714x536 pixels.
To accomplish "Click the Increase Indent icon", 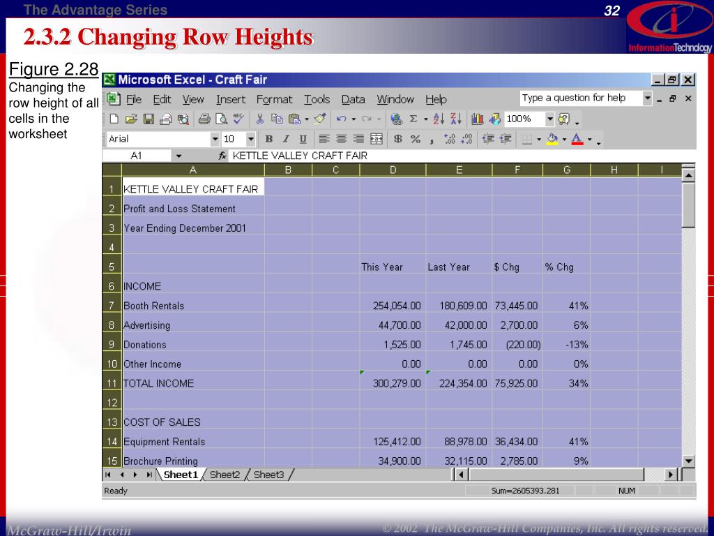I will click(506, 139).
